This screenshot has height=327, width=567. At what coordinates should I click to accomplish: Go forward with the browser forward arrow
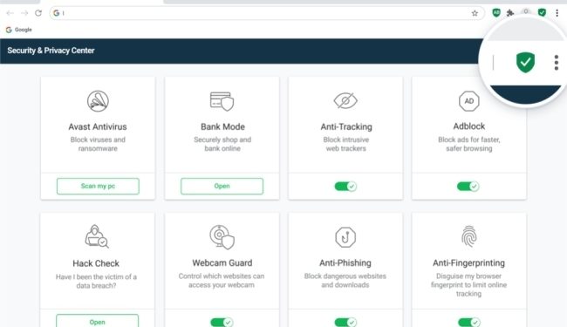click(24, 13)
